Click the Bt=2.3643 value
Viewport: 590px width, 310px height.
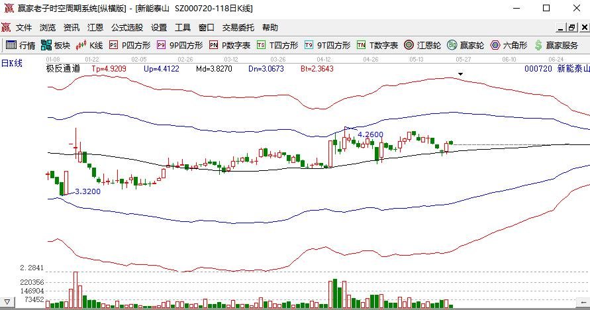pos(317,69)
